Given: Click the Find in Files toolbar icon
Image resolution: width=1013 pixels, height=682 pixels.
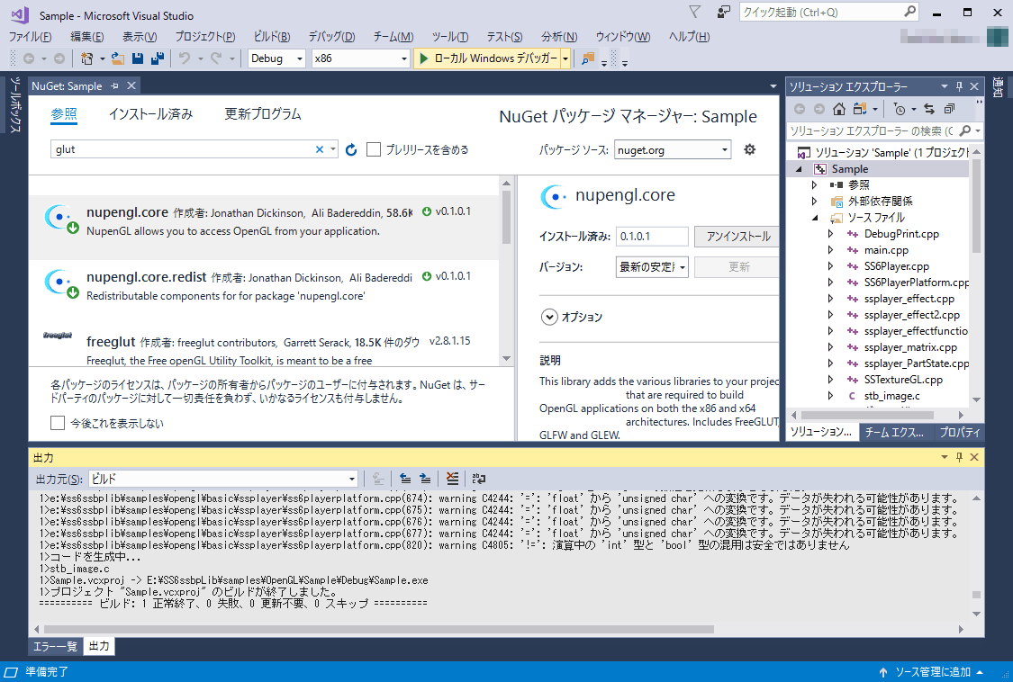Looking at the screenshot, I should point(587,58).
